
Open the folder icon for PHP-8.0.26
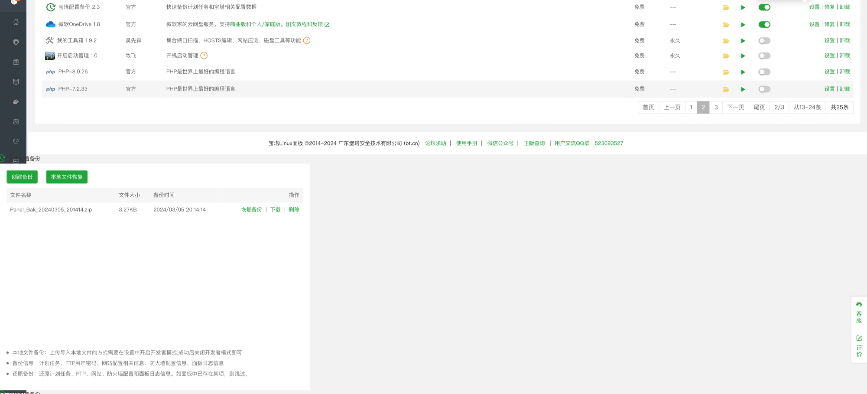coord(726,72)
